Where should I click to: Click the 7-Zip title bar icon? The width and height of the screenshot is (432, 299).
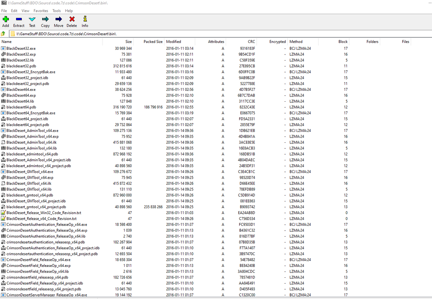pos(3,3)
